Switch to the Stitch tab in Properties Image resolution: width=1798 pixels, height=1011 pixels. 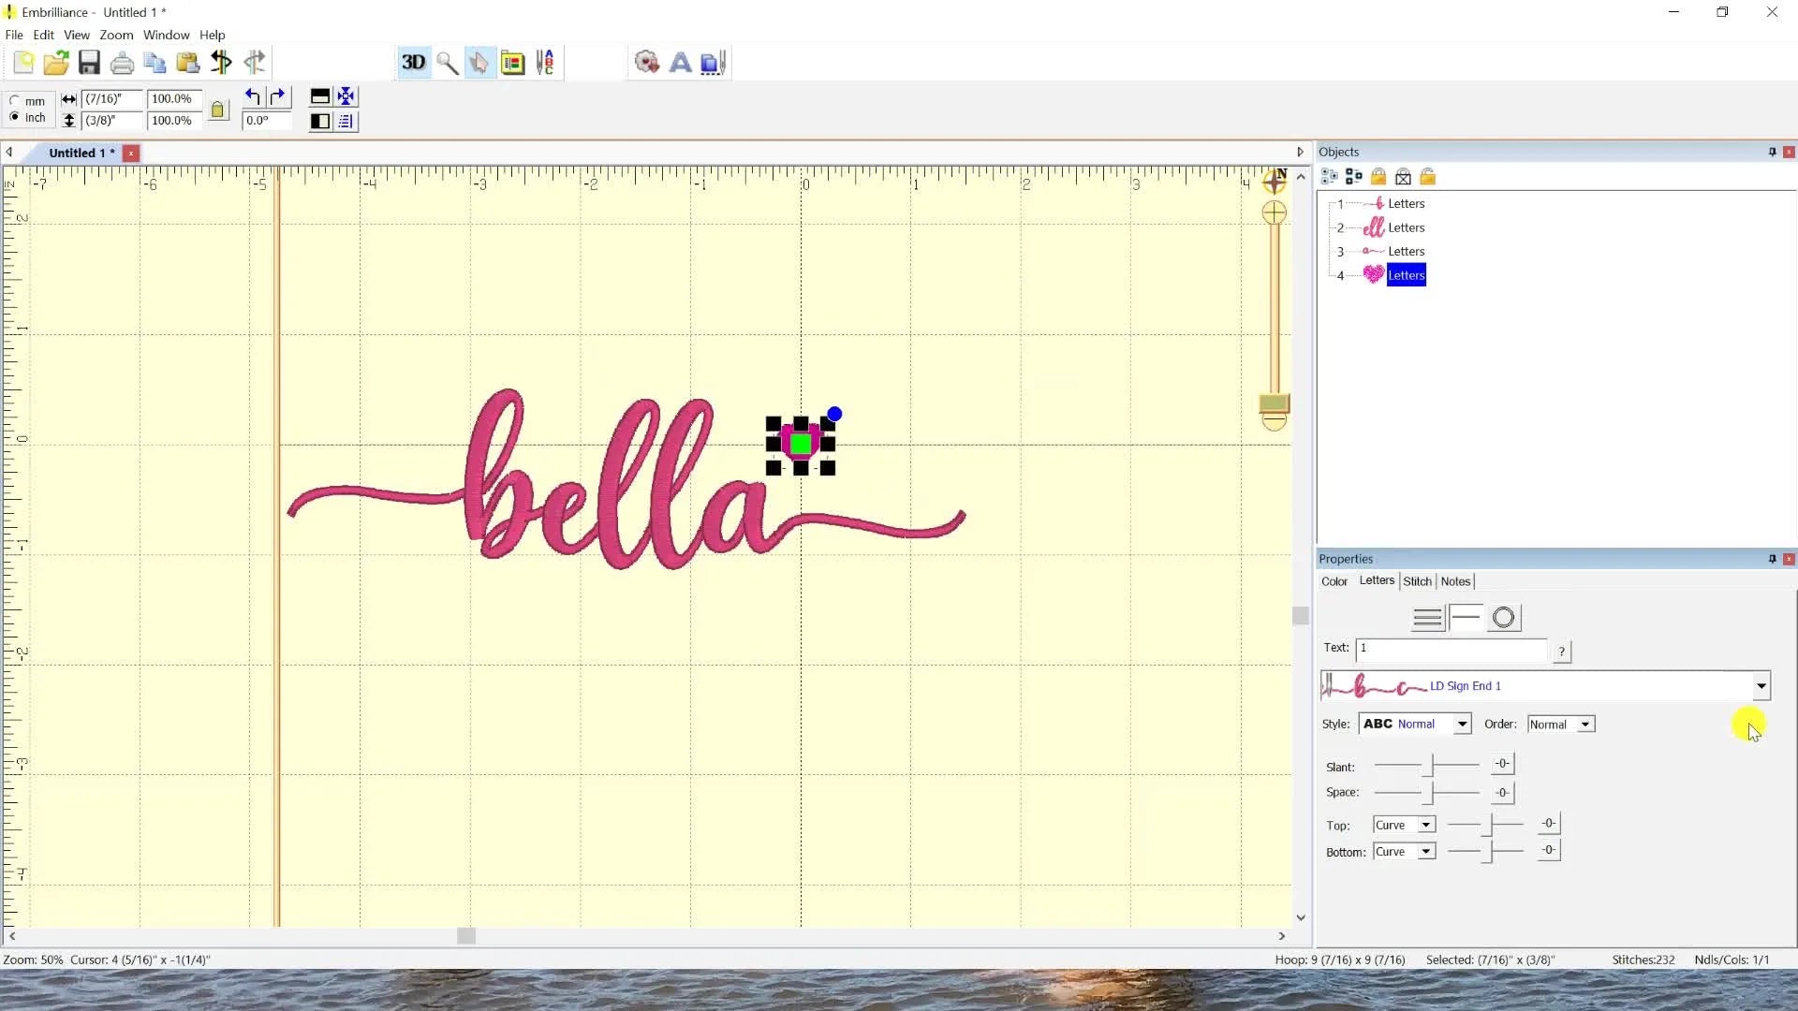pyautogui.click(x=1418, y=580)
